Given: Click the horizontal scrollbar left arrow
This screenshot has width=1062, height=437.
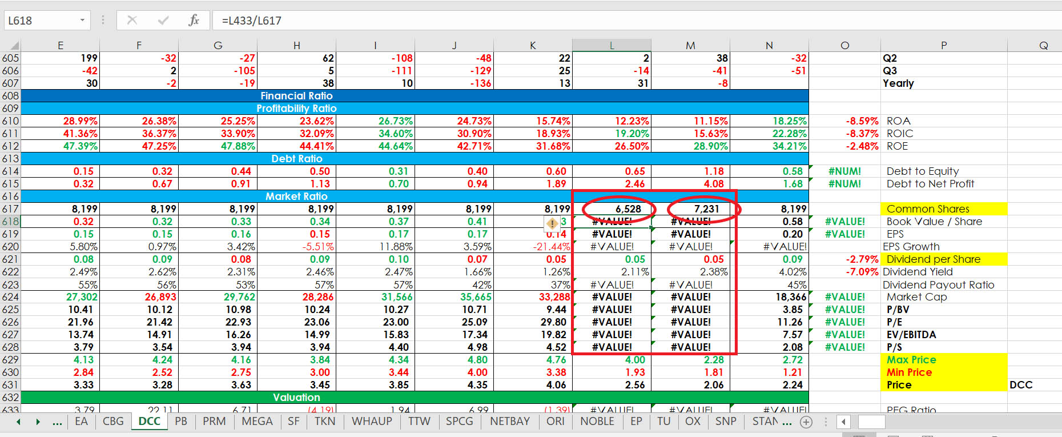Looking at the screenshot, I should click(843, 422).
